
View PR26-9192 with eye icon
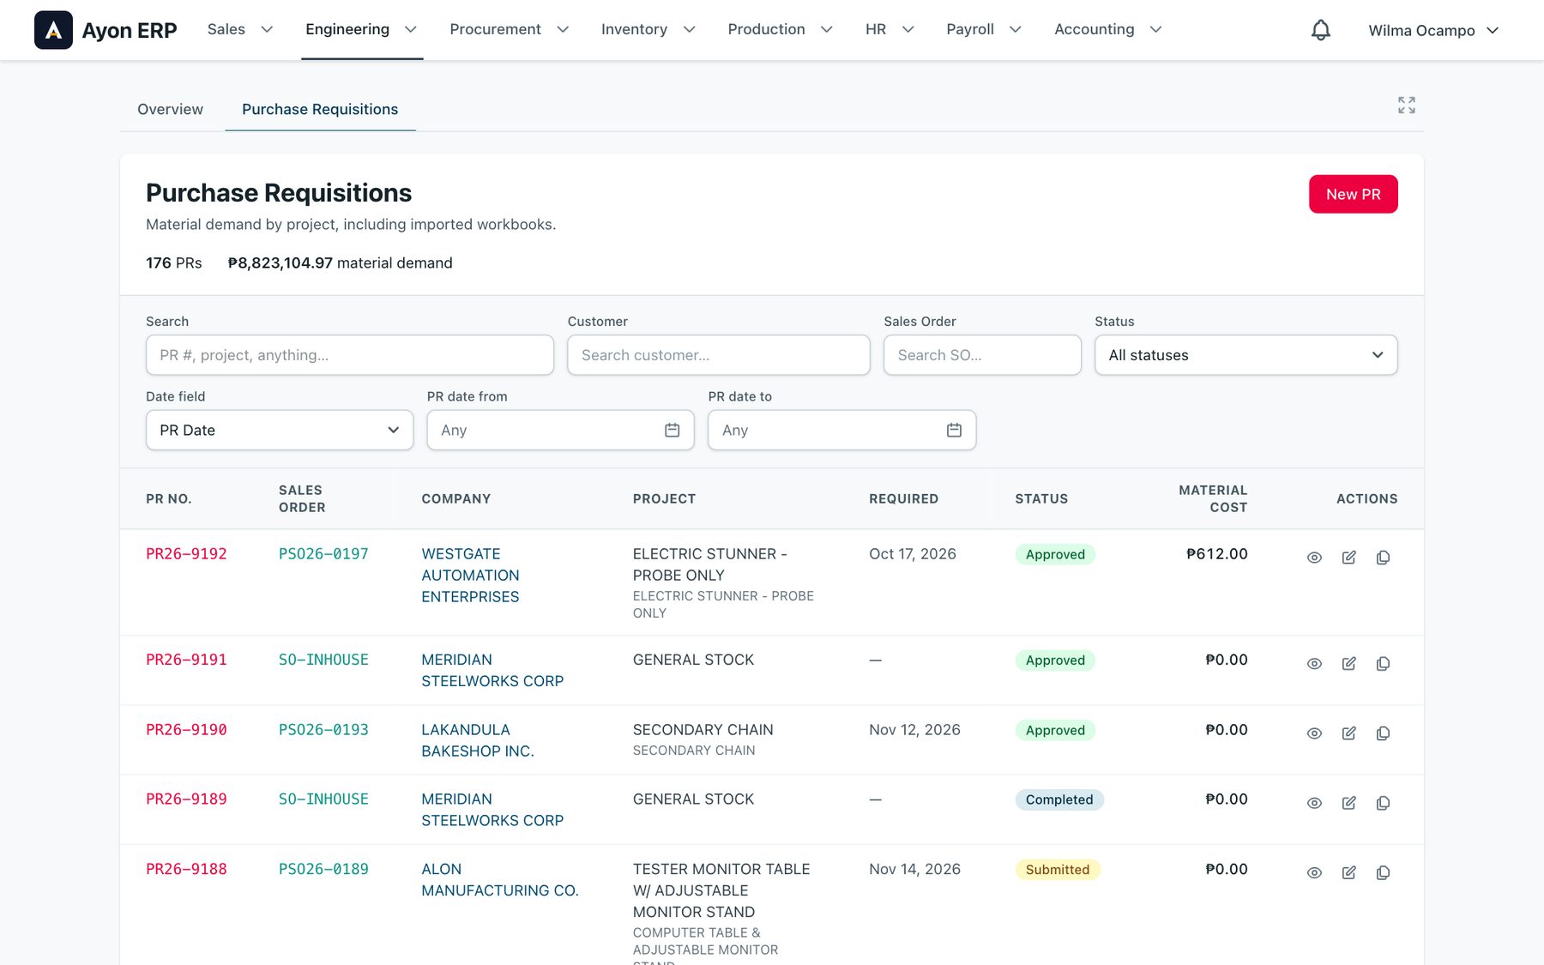1314,558
